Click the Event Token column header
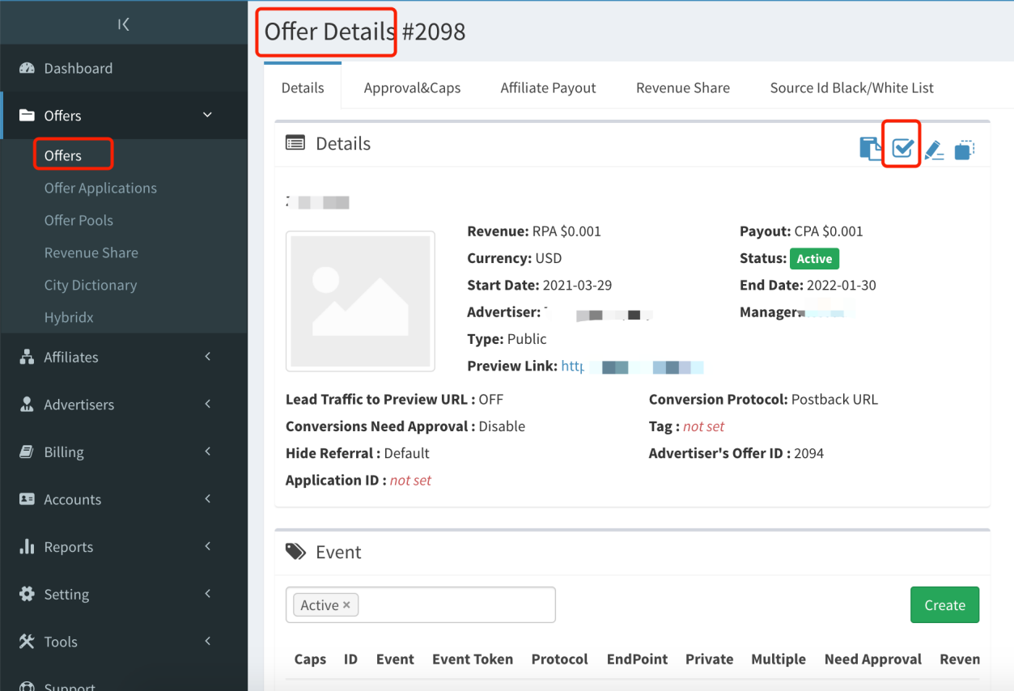Screen dimensions: 1014x691 (473, 659)
